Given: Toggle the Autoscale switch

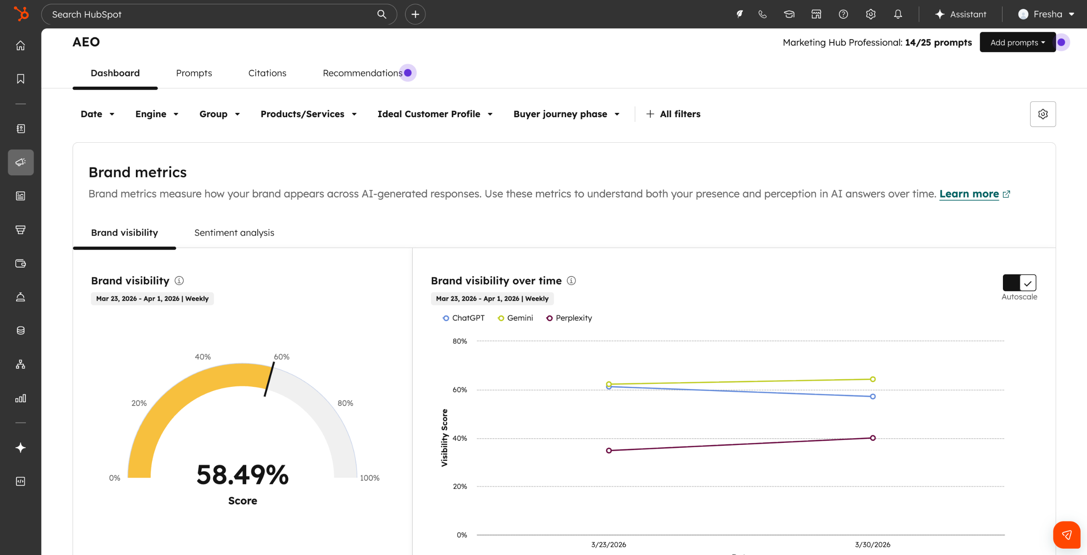Looking at the screenshot, I should coord(1019,283).
